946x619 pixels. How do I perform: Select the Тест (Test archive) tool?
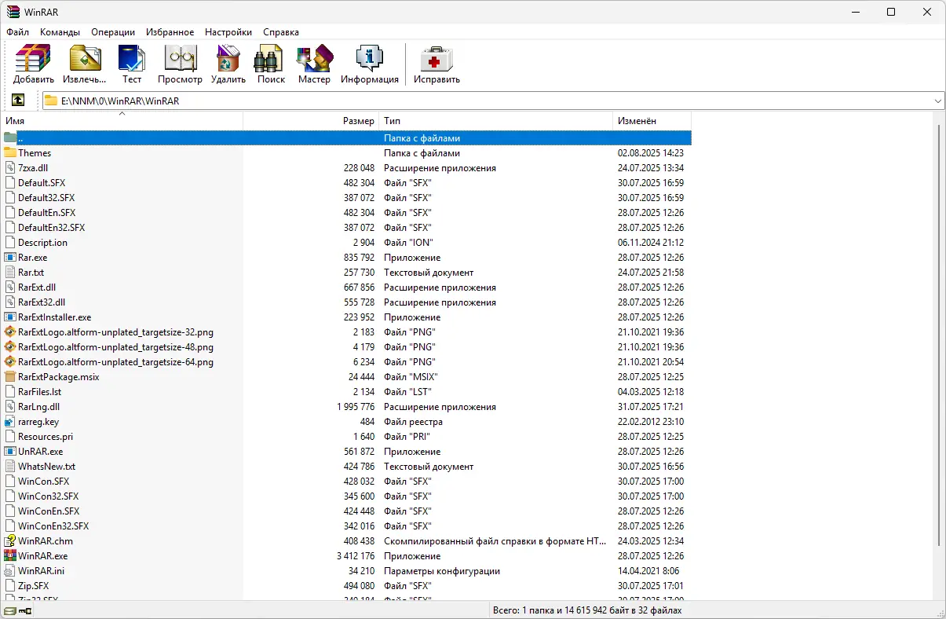pos(131,63)
